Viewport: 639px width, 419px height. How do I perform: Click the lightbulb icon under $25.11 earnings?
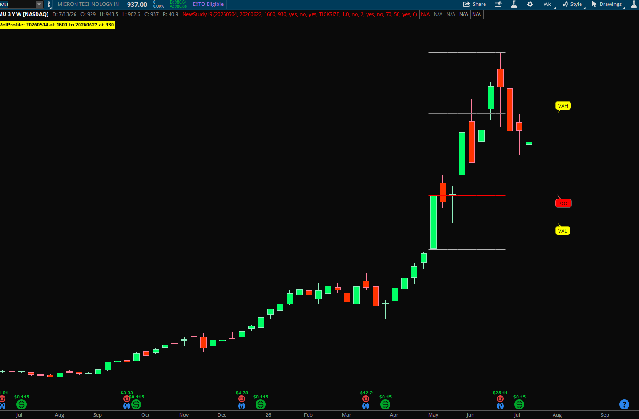[500, 406]
